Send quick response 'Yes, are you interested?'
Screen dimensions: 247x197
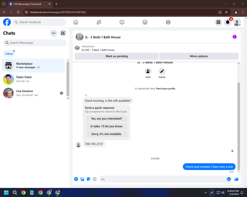tap(106, 119)
